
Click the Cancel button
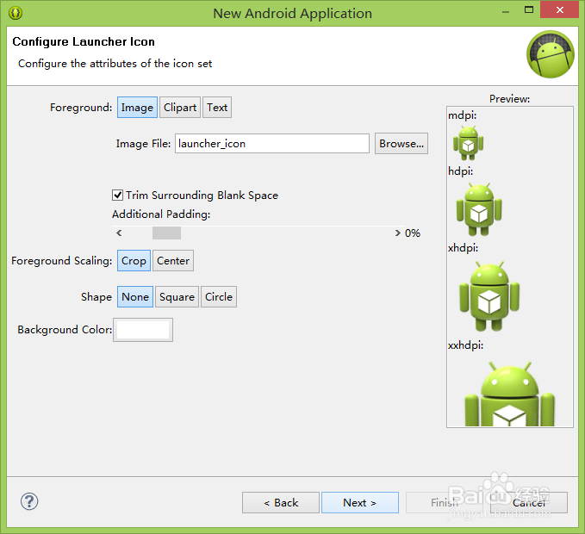[529, 503]
